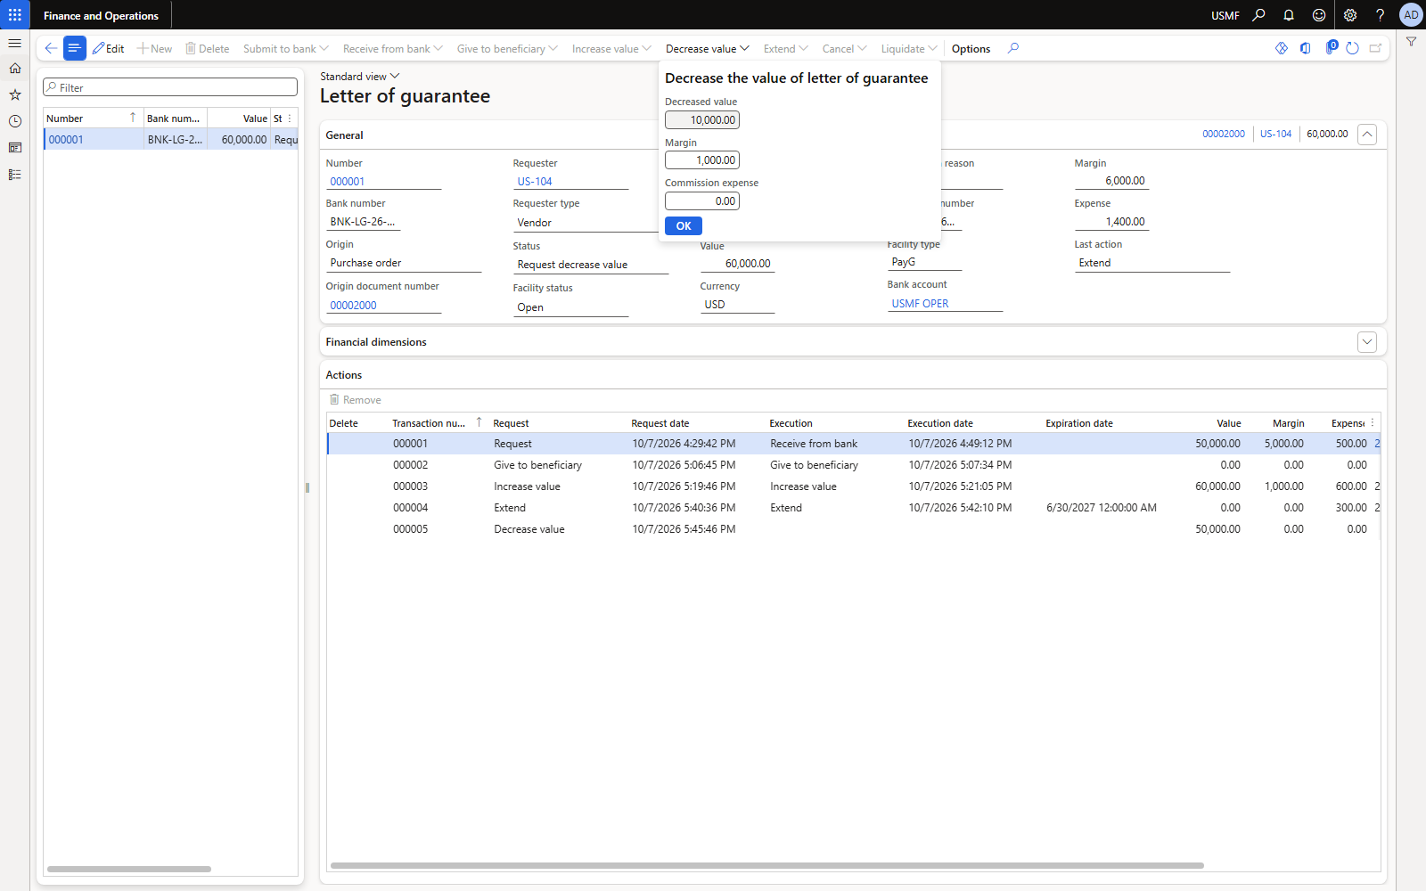Open origin document 00002000 link

[353, 306]
